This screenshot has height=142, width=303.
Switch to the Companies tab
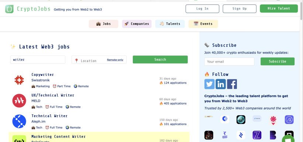(137, 24)
